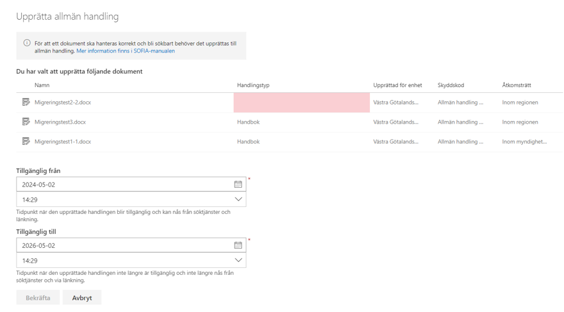The height and width of the screenshot is (312, 564).
Task: Select the Migreringstest3.docx file name
Action: point(60,122)
